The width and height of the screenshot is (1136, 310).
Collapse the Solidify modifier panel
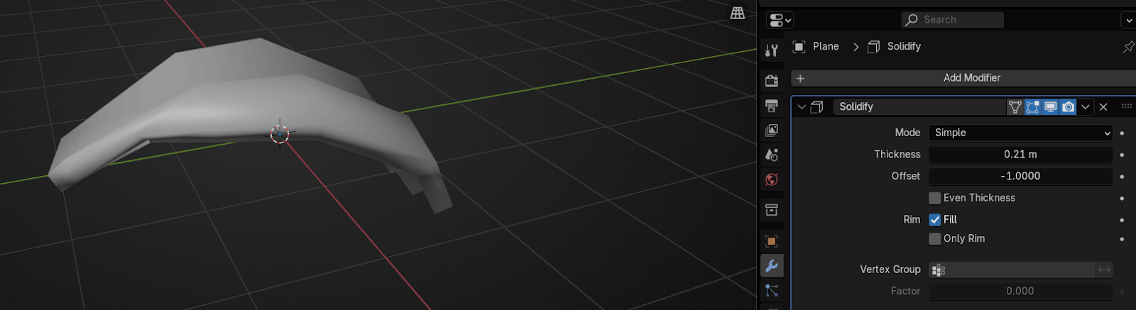click(802, 107)
